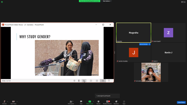Image resolution: width=187 pixels, height=105 pixels.
Task: Toggle PowerPoint notes pane icon
Action: (79, 81)
